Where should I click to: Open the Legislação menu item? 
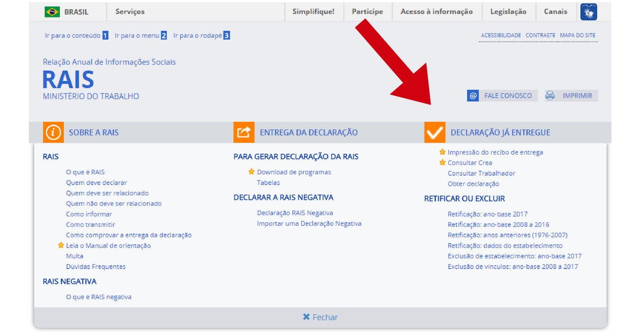pos(509,12)
